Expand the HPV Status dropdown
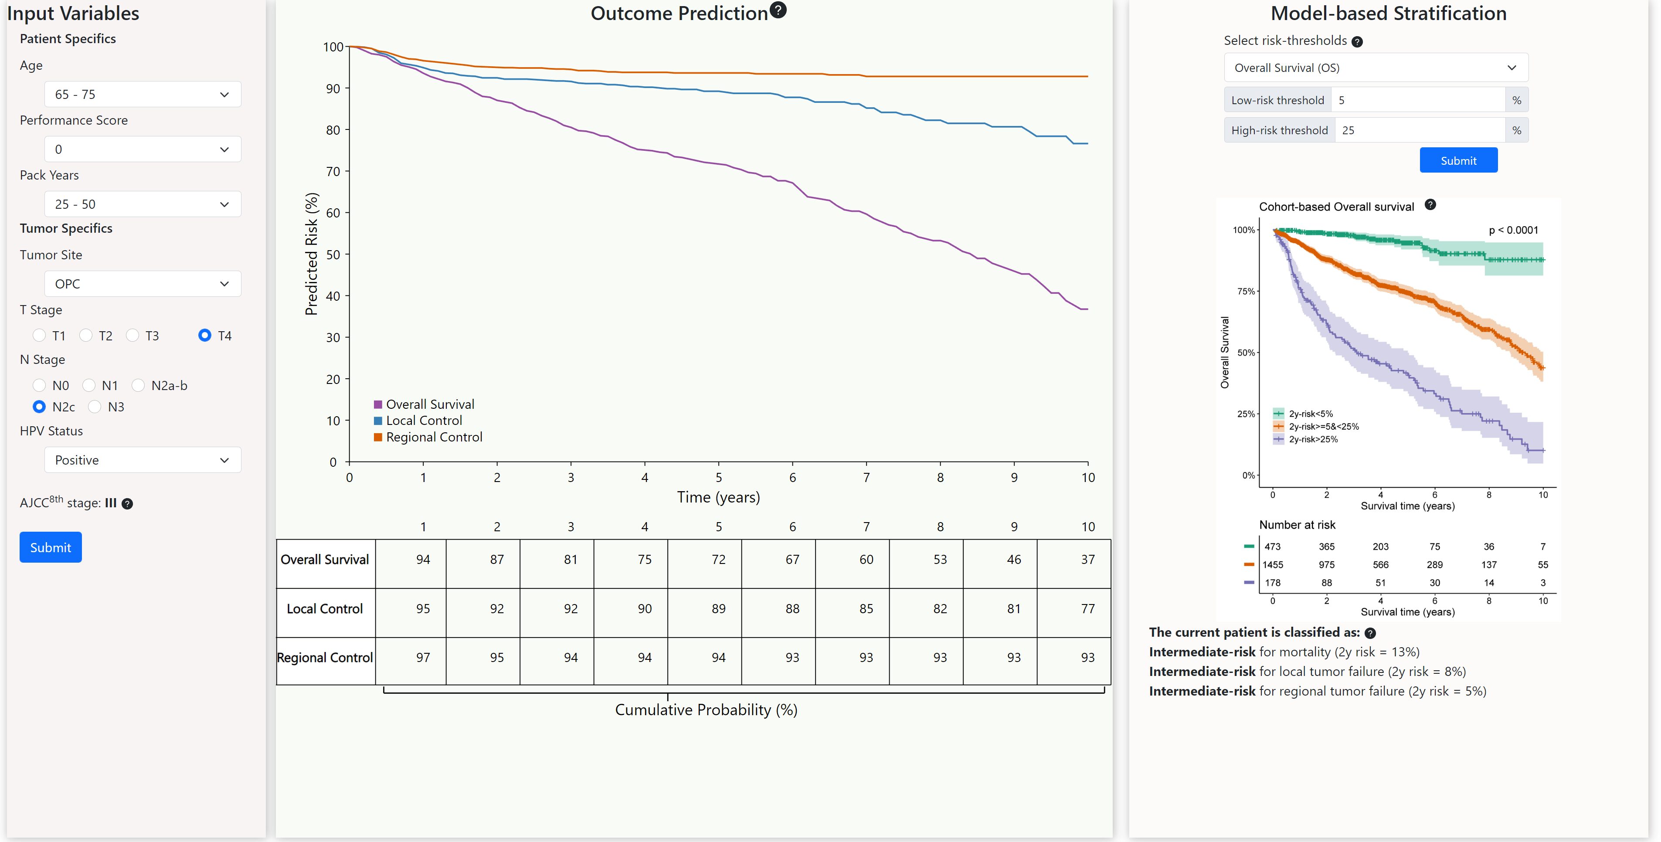Viewport: 1661px width, 842px height. pyautogui.click(x=143, y=460)
